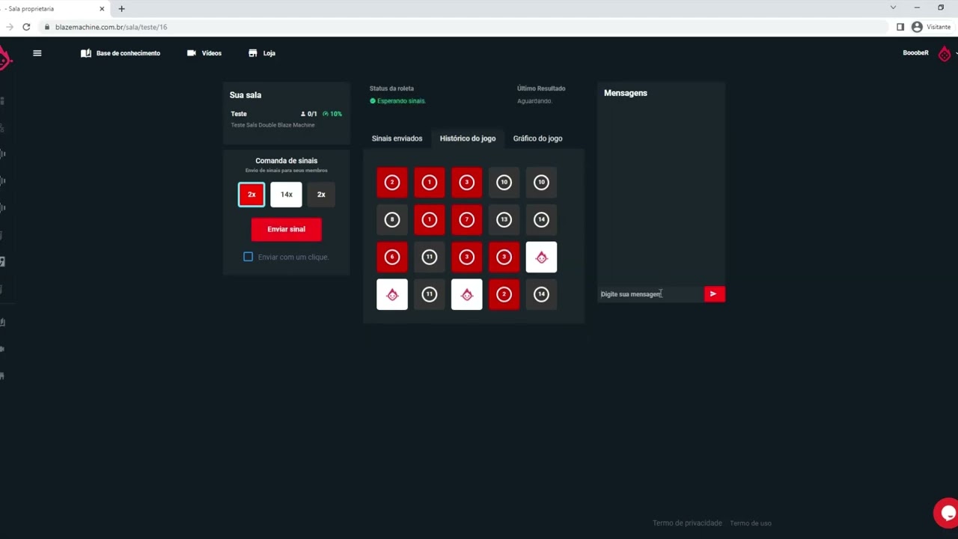The width and height of the screenshot is (958, 539).
Task: Click the 14 tile in the bottom row
Action: coord(542,294)
